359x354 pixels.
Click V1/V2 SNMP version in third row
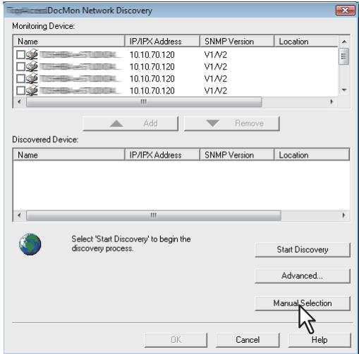[216, 79]
